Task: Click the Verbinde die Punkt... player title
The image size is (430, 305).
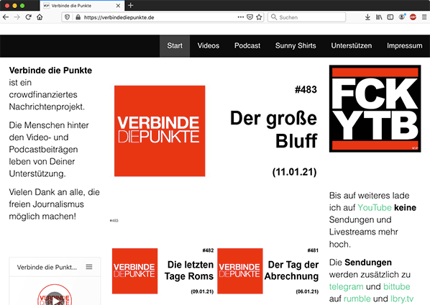Action: click(47, 267)
